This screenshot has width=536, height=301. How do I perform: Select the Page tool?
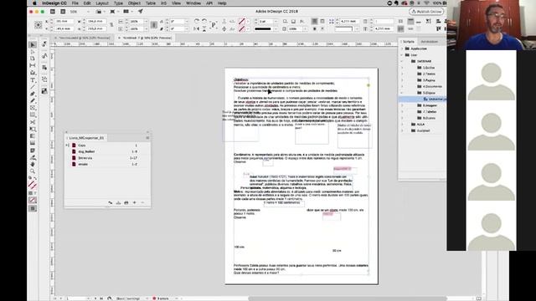click(33, 59)
